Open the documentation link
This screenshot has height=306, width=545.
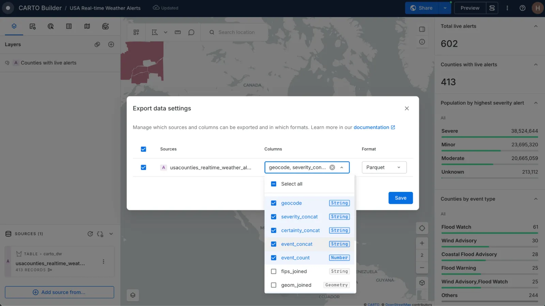pos(374,127)
